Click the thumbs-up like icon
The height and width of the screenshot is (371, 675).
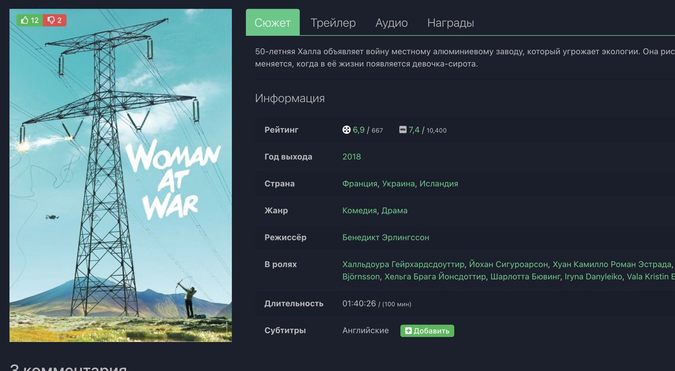pos(24,21)
